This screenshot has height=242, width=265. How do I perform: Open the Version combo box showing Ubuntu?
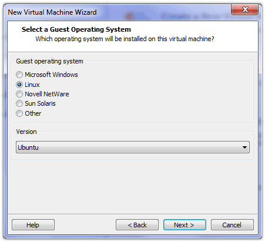133,147
